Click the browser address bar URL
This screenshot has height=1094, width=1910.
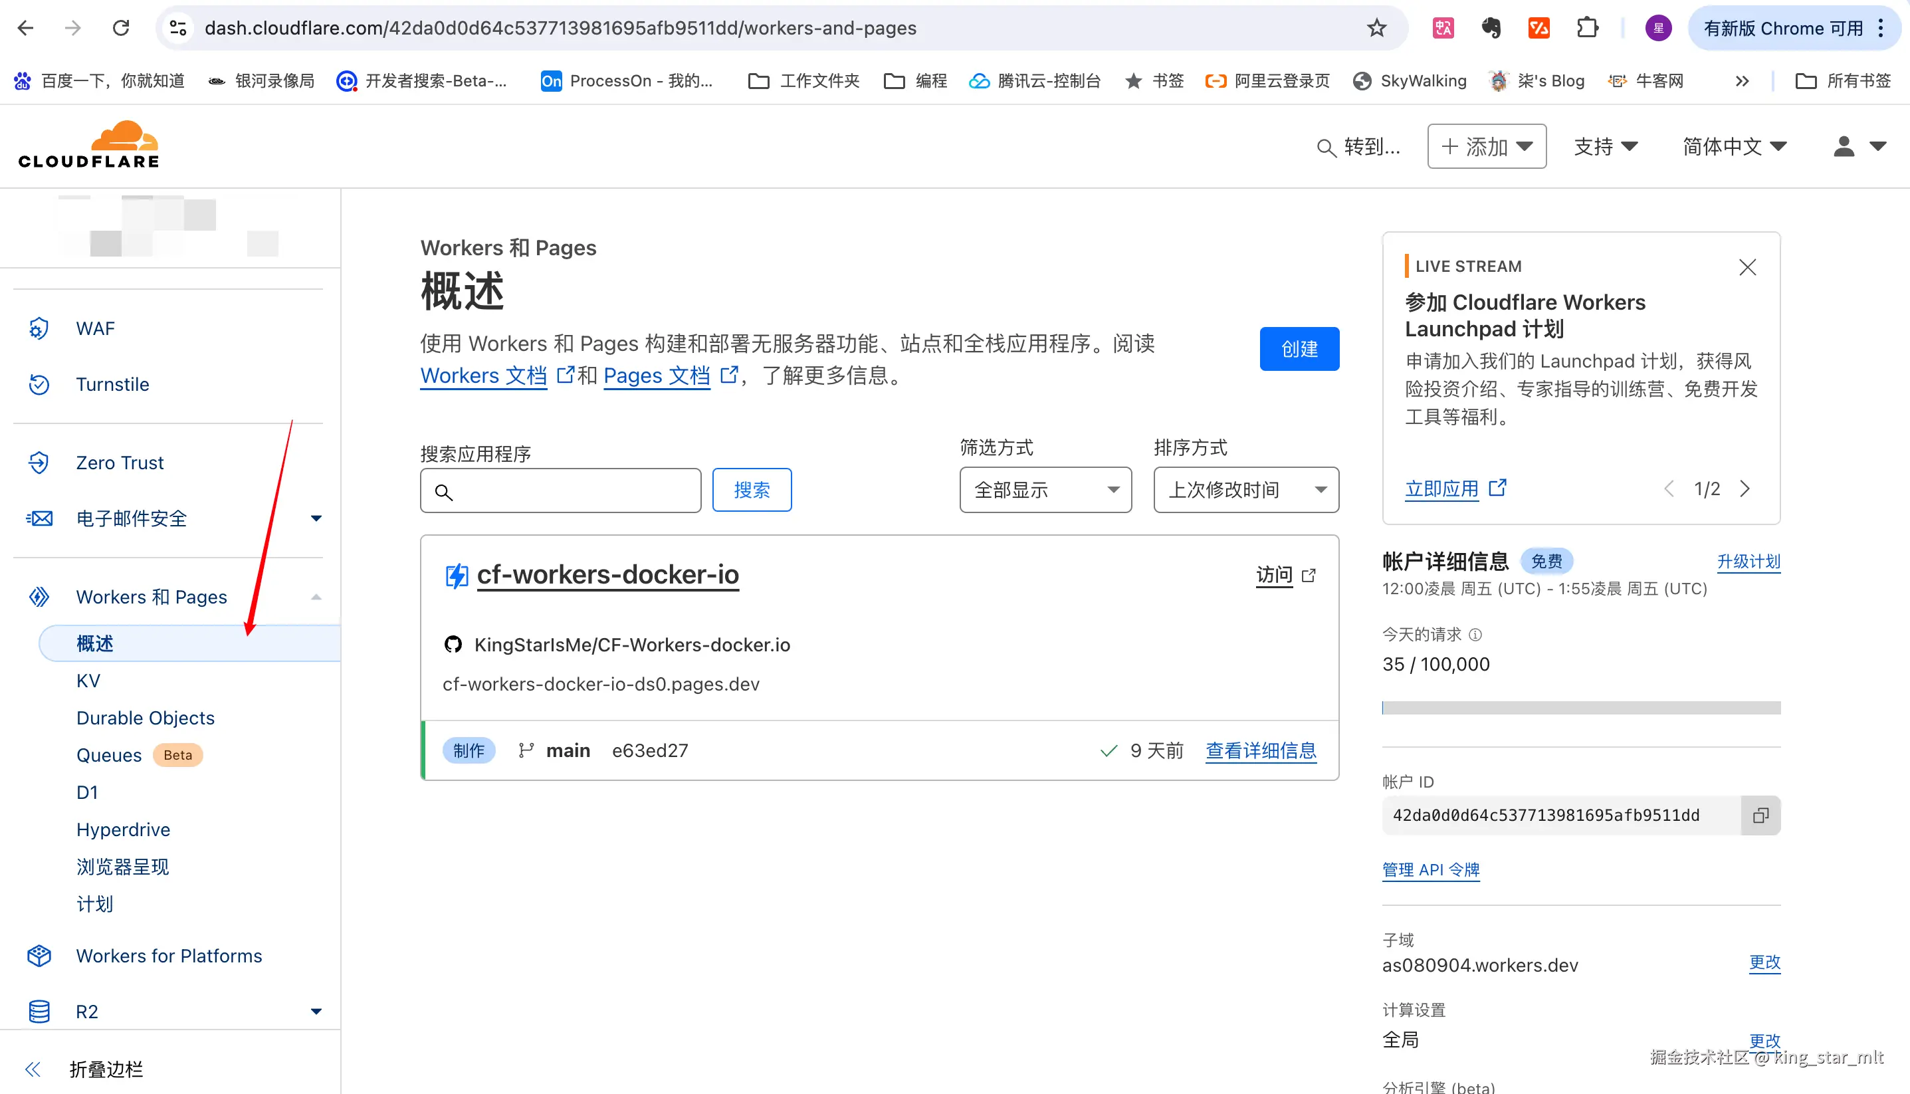coord(560,29)
